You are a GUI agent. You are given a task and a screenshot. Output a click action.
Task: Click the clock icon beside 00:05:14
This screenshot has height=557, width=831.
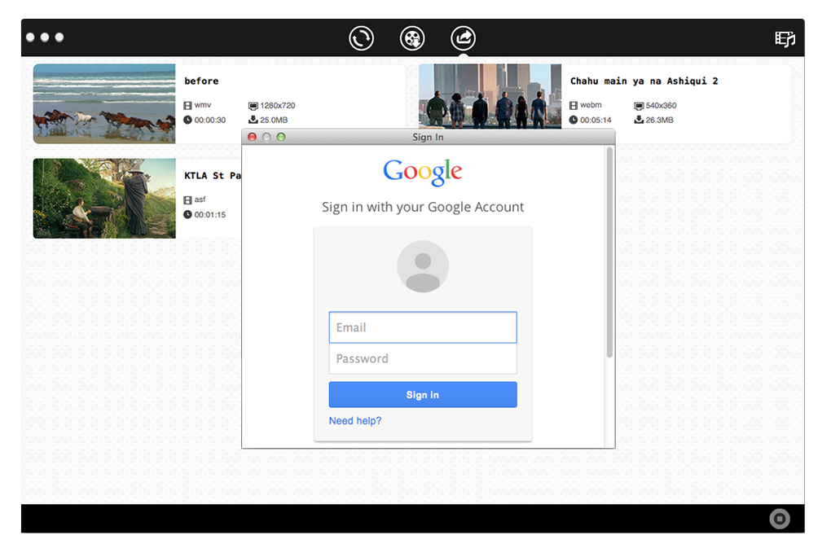[574, 120]
